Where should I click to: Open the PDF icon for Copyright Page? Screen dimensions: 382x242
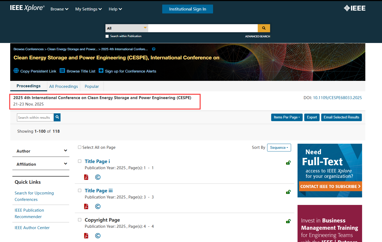click(86, 236)
